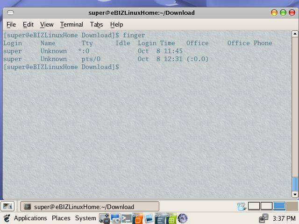Open the Terminal menu in menu bar
299x224 pixels.
71,24
